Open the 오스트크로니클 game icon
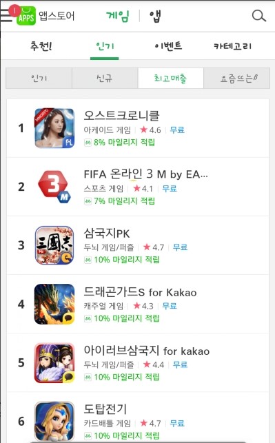The width and height of the screenshot is (275, 443). tap(54, 128)
